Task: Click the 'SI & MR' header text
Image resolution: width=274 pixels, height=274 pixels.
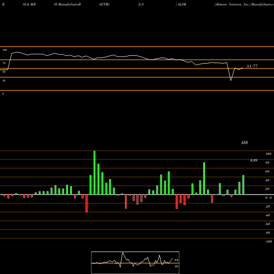Action: click(x=29, y=4)
